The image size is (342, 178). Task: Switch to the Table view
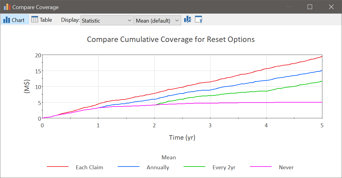pos(42,20)
